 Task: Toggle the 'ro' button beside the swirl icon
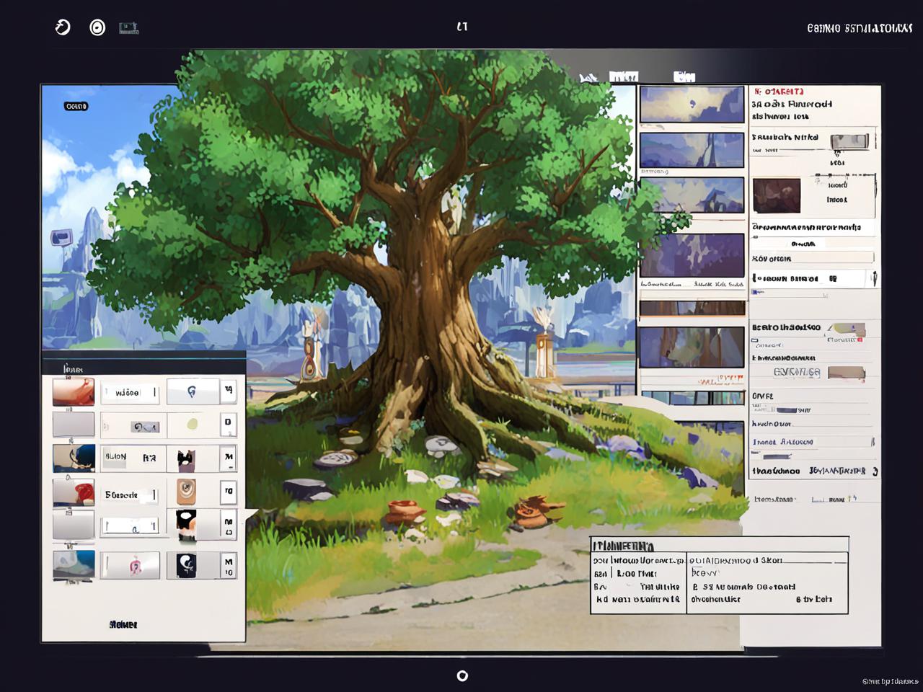(x=229, y=492)
